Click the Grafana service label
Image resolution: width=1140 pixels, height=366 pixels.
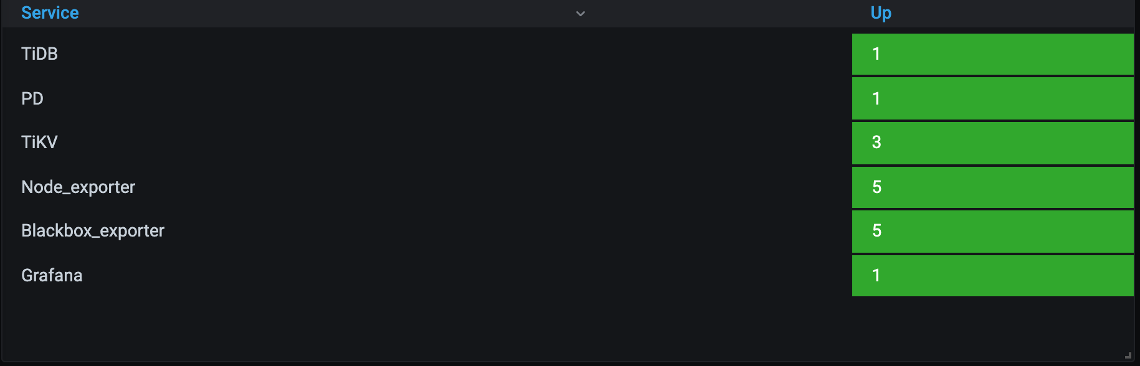coord(52,275)
